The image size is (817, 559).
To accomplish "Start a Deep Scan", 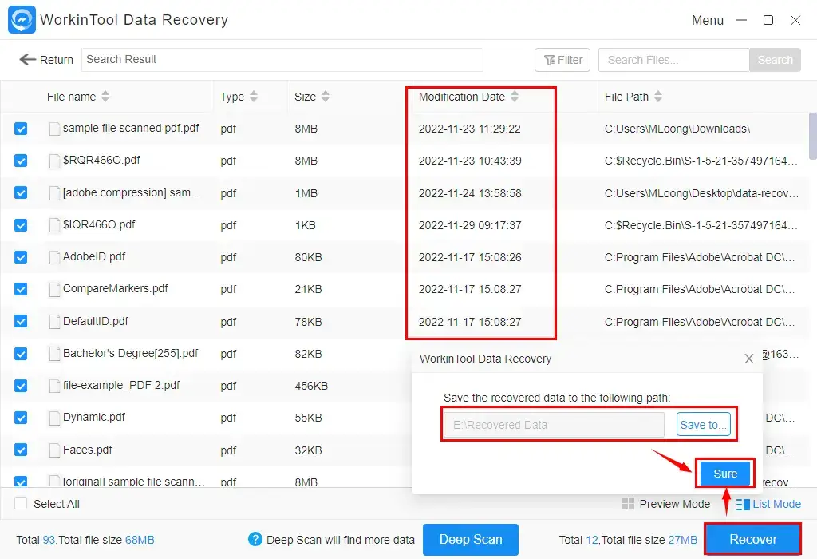I will click(x=471, y=539).
